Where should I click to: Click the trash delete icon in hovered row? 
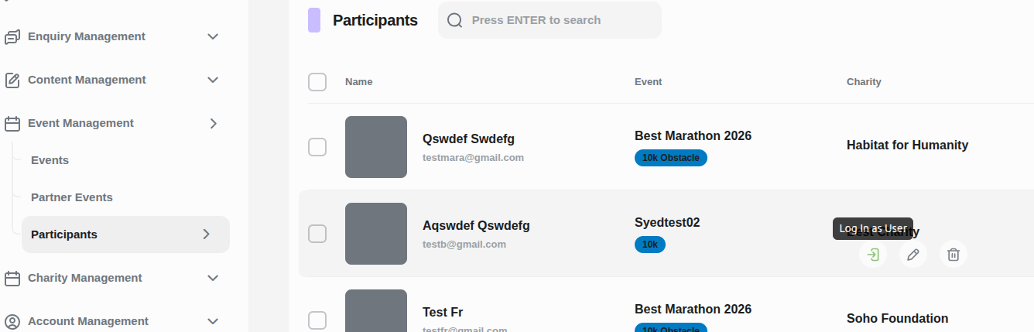pos(954,255)
